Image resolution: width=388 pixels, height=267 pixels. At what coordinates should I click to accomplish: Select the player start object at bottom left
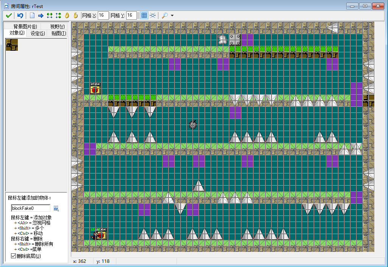95,235
